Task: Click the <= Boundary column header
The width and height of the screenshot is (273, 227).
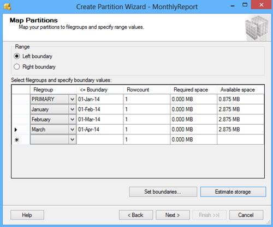Action: (100, 90)
